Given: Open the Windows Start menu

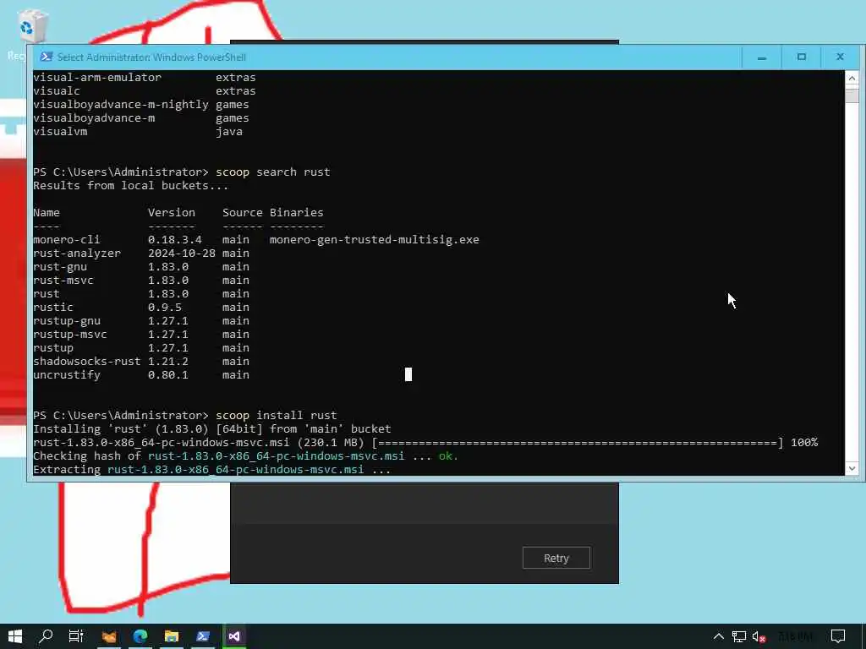Looking at the screenshot, I should 15,636.
